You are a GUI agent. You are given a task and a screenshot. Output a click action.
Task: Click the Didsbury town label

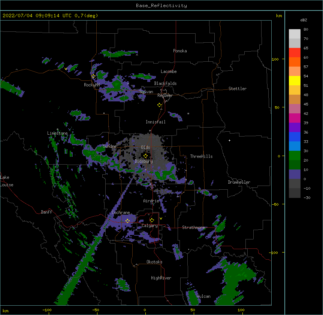(144, 161)
